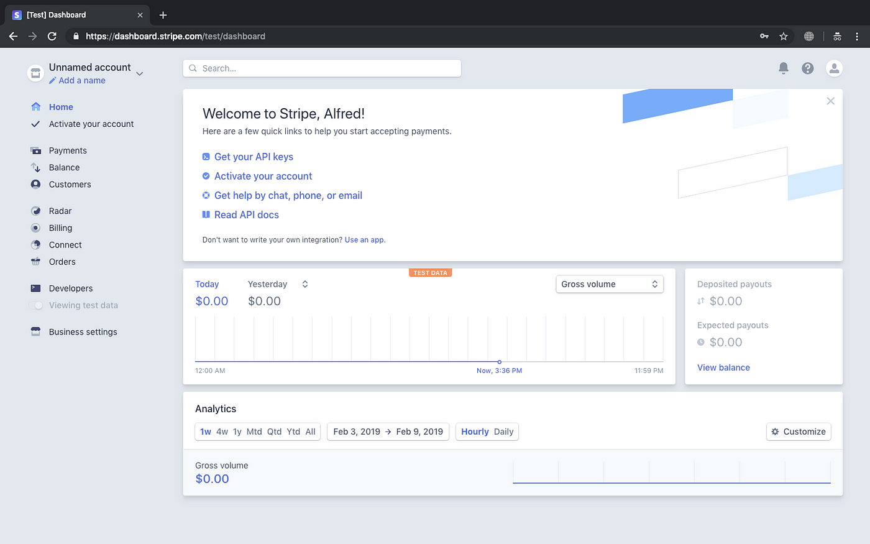870x544 pixels.
Task: Open the Feb 3 – Feb 9 date range picker
Action: point(388,431)
